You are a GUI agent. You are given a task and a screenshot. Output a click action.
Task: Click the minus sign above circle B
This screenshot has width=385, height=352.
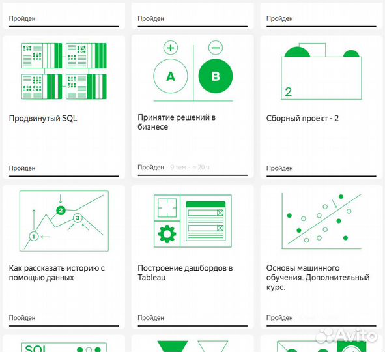(x=216, y=48)
